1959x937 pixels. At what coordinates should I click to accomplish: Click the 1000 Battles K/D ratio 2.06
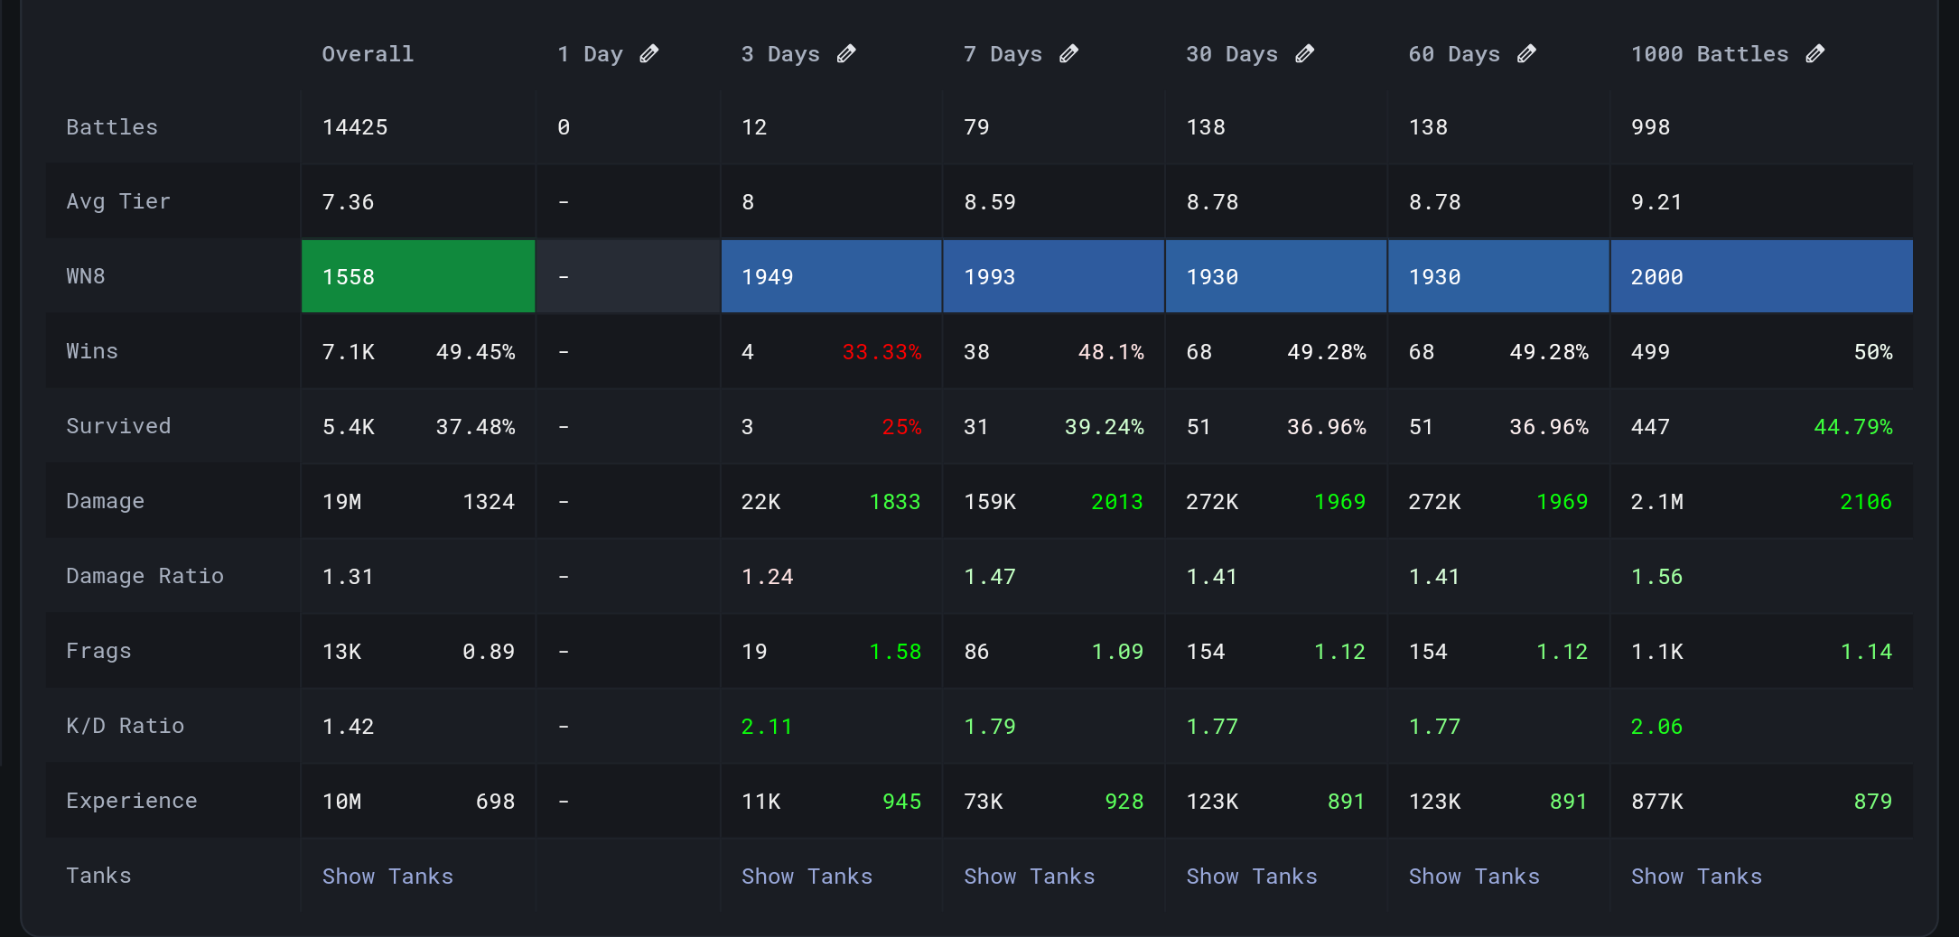1656,727
